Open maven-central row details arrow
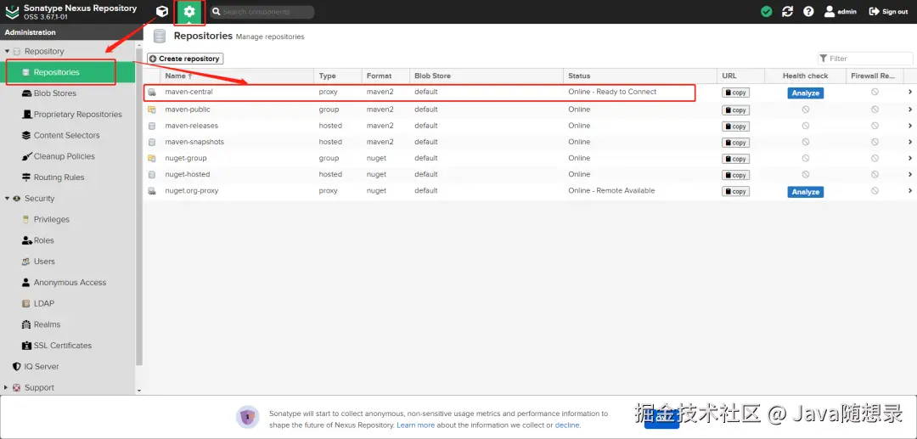Screen dimensions: 917x439 click(910, 92)
